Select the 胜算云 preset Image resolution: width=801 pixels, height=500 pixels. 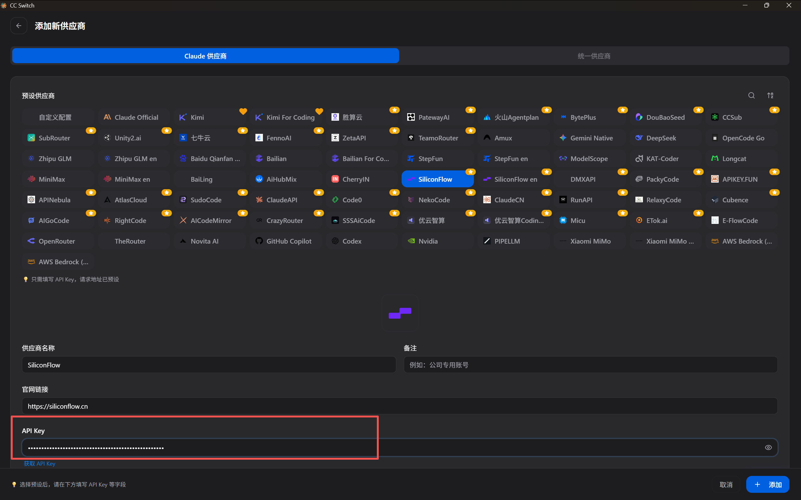362,117
